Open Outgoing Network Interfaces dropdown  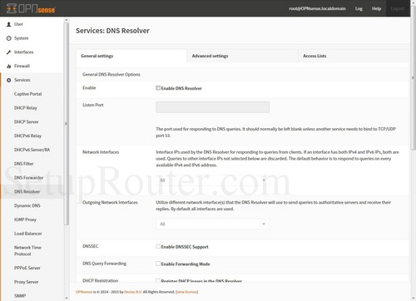212,224
